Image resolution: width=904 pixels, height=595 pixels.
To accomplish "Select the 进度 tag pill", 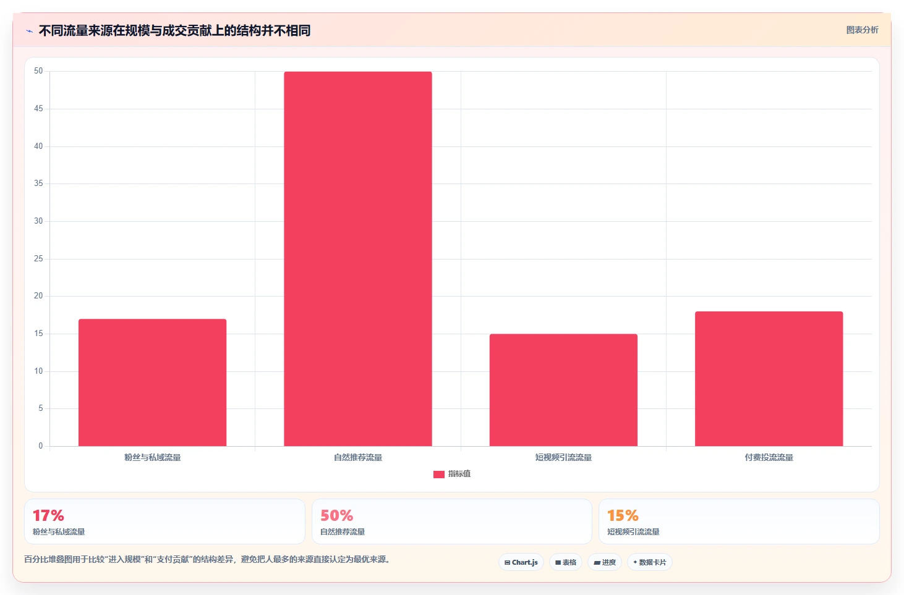I will pos(604,562).
